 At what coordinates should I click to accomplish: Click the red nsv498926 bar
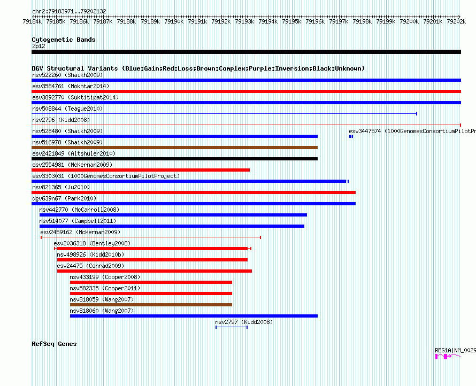(x=152, y=260)
